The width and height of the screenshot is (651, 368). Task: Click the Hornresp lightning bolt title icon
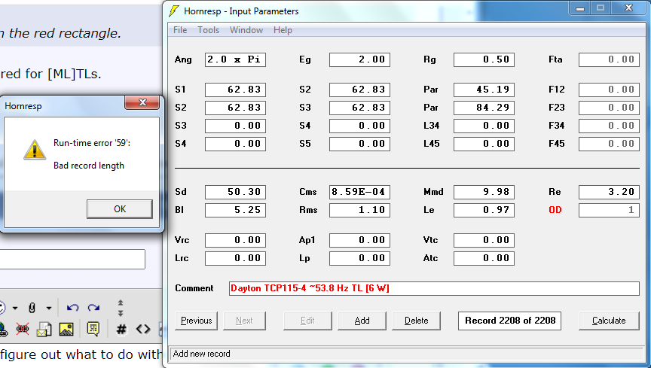174,11
